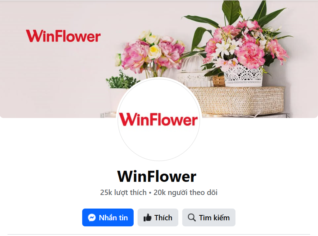Open page search via Tìm kiếm label
Screen dimensions: 318x236
pyautogui.click(x=214, y=218)
